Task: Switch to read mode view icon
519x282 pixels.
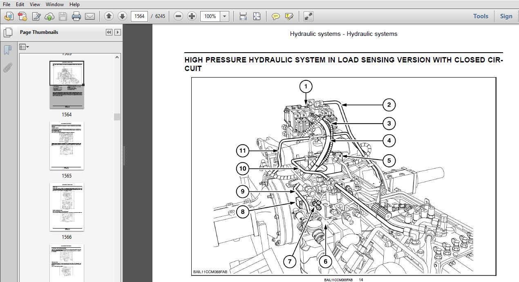Action: click(x=309, y=16)
